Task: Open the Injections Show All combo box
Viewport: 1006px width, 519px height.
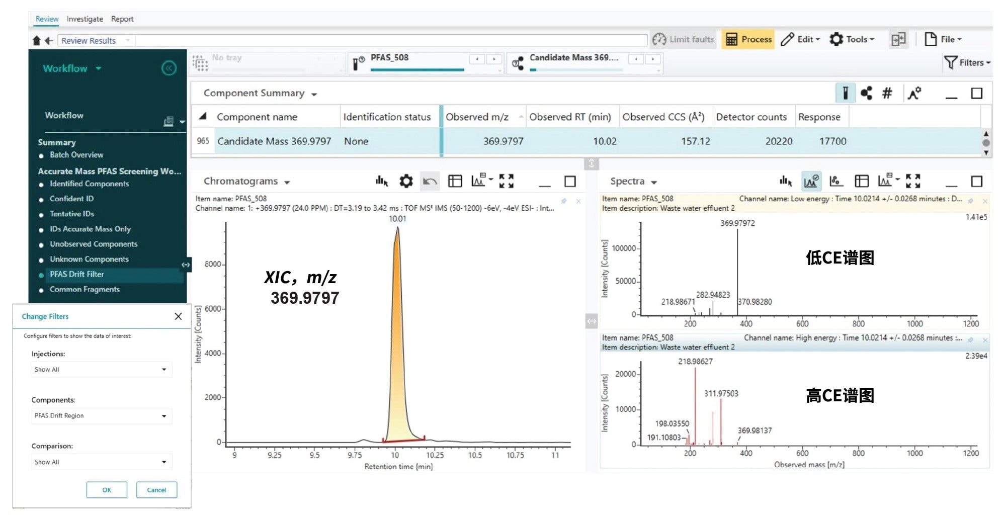Action: click(102, 370)
